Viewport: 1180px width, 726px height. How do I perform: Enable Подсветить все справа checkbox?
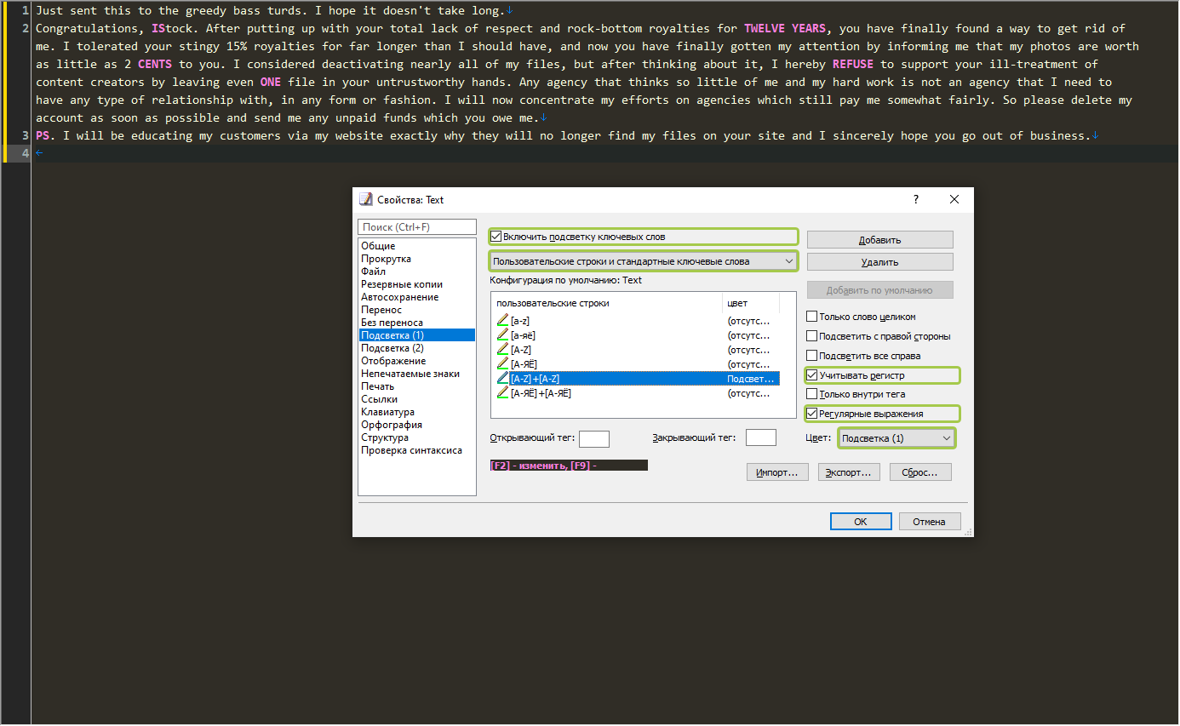812,356
